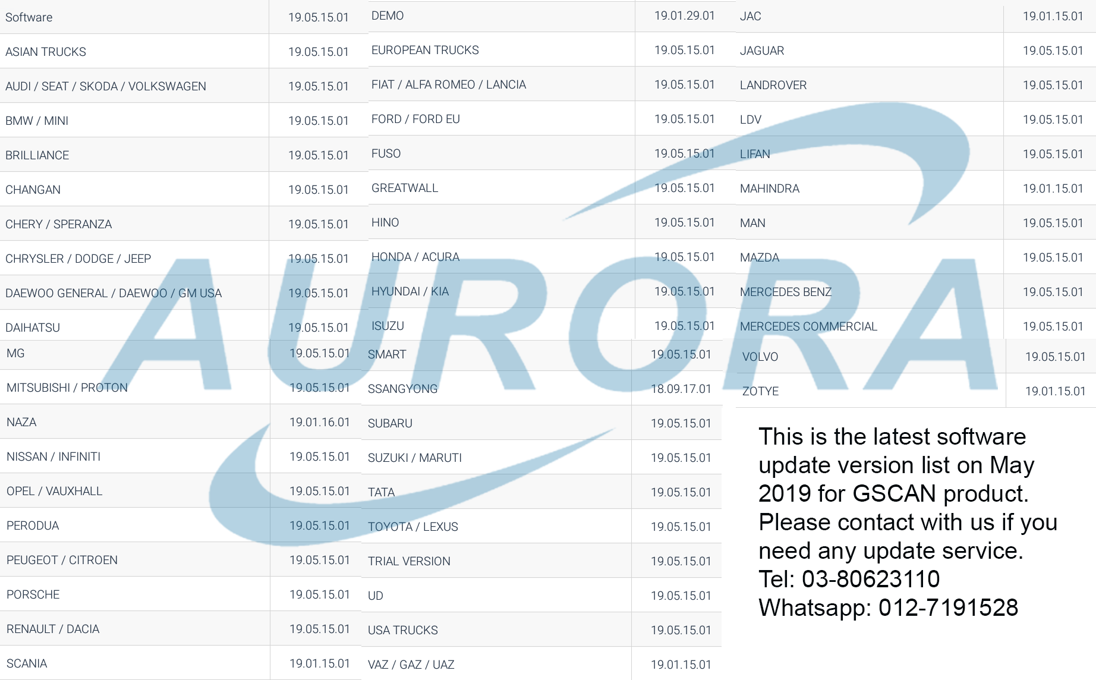Click the MAZDA entry
This screenshot has width=1096, height=680.
tap(760, 257)
